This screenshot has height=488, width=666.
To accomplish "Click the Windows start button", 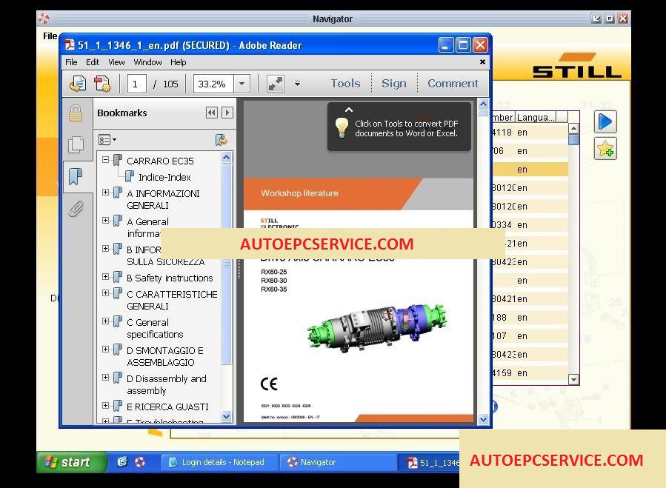I will coord(71,462).
